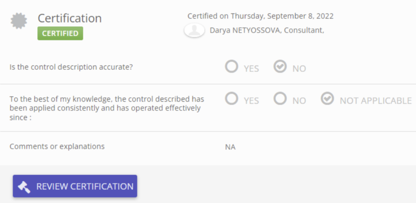
Task: Choose YES for control operated effectively
Action: pos(231,99)
